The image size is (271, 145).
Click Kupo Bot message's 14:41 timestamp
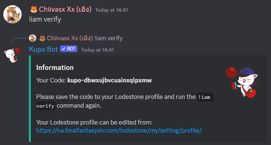point(97,50)
